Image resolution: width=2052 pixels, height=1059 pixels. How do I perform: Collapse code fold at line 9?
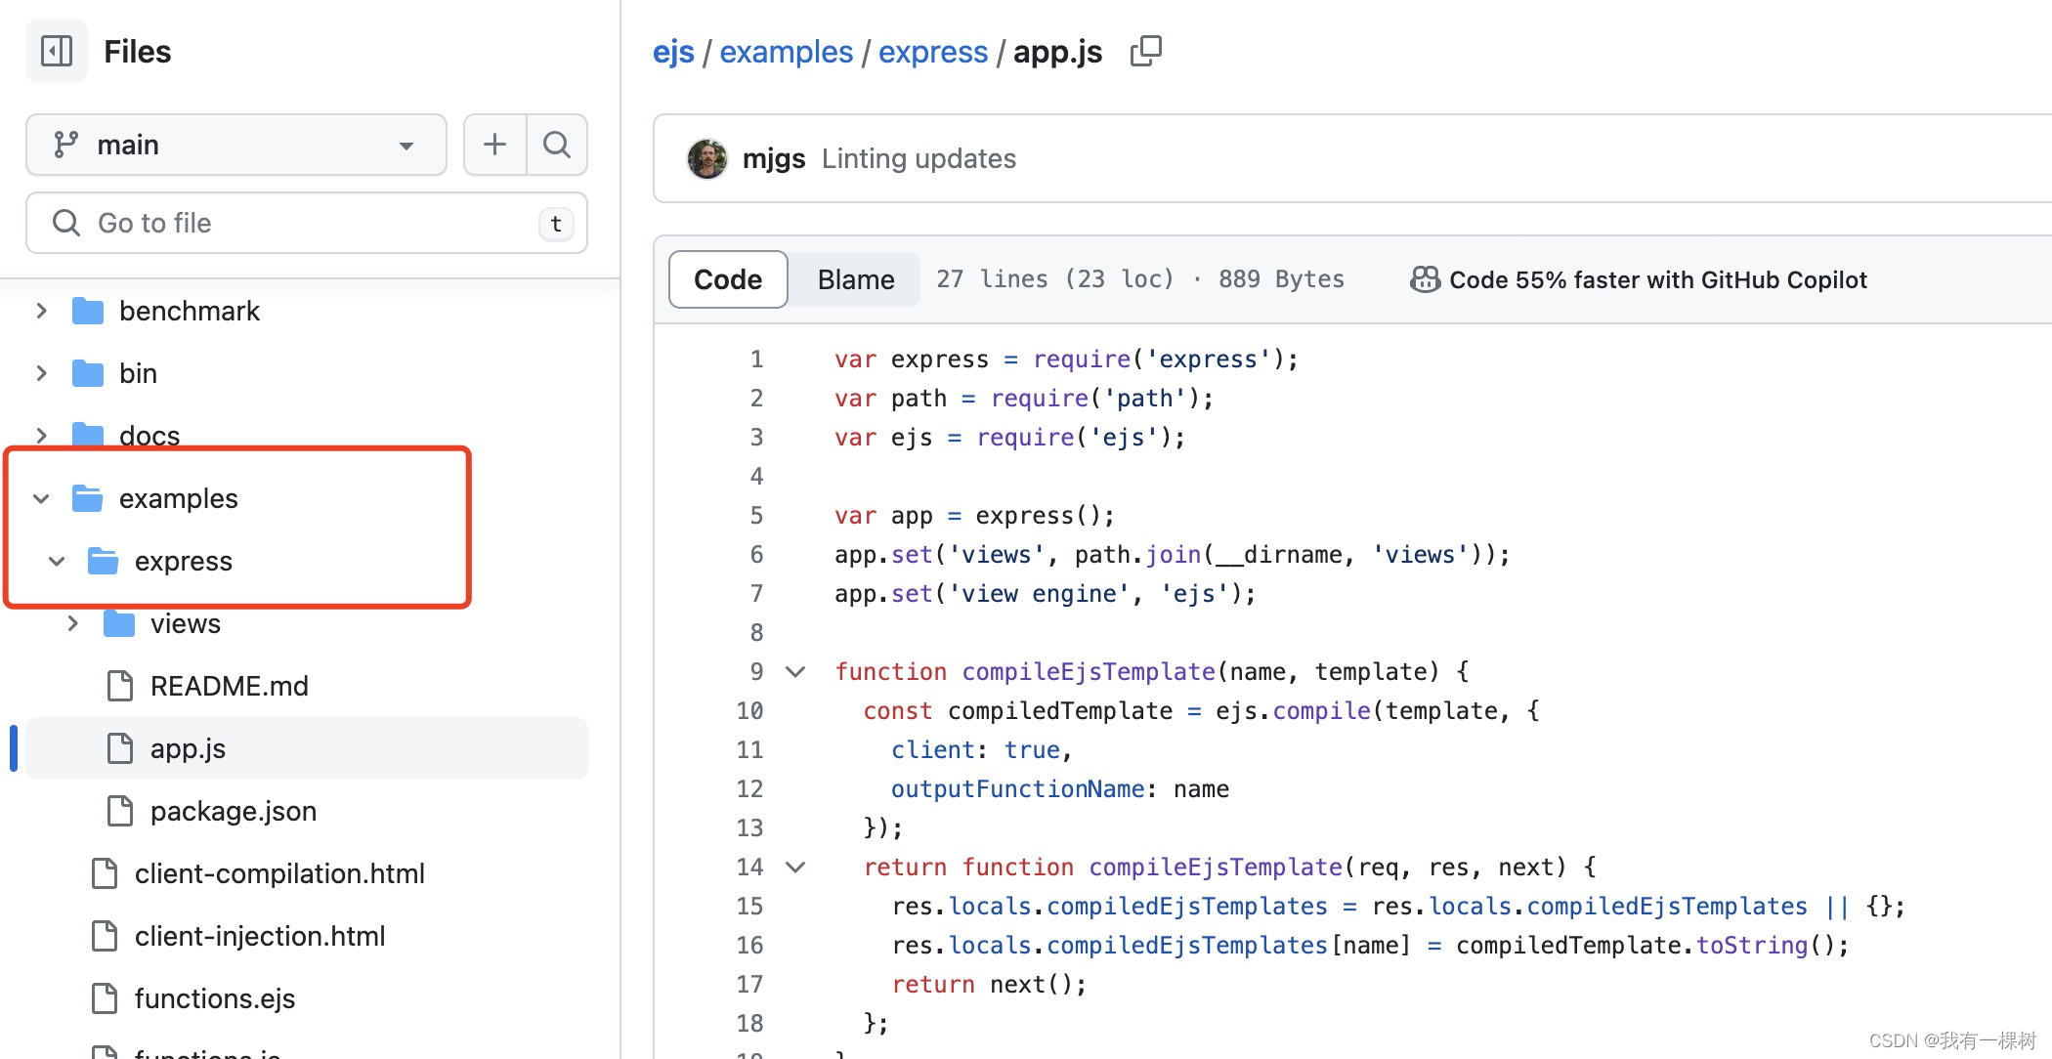pos(795,672)
